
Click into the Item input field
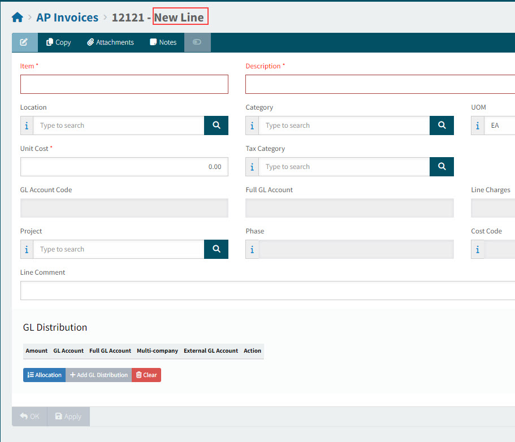[124, 84]
